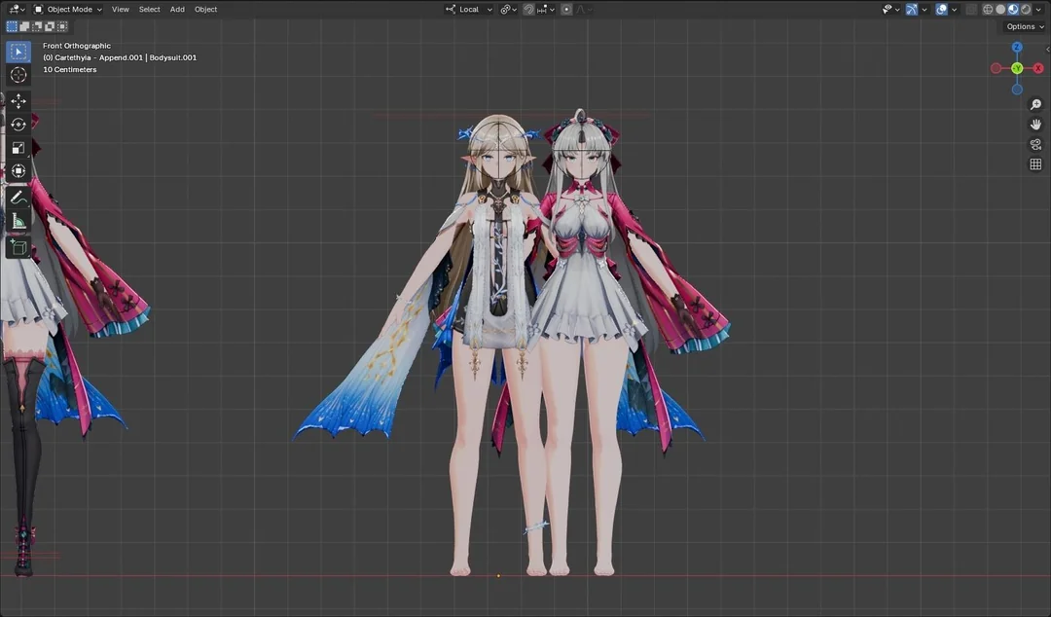Select the Measure ruler tool

point(18,221)
